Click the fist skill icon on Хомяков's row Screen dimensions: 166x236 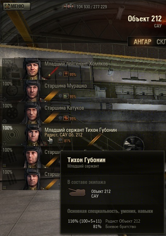click(x=60, y=74)
